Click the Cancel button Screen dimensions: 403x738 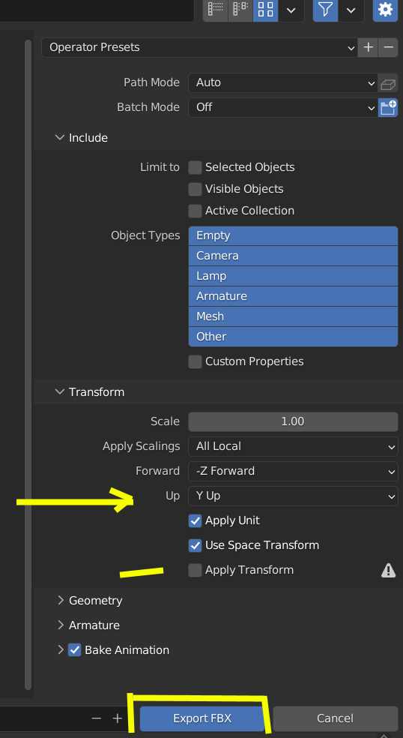click(x=335, y=718)
